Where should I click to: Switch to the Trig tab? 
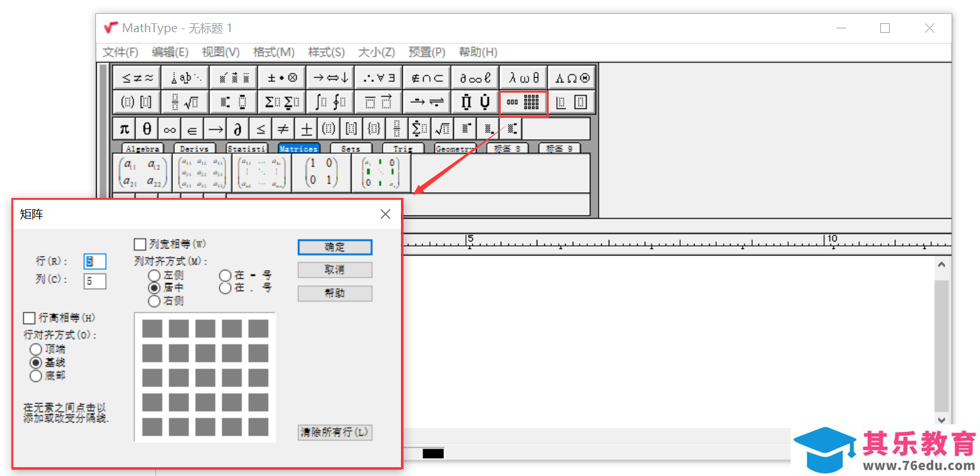pyautogui.click(x=402, y=149)
